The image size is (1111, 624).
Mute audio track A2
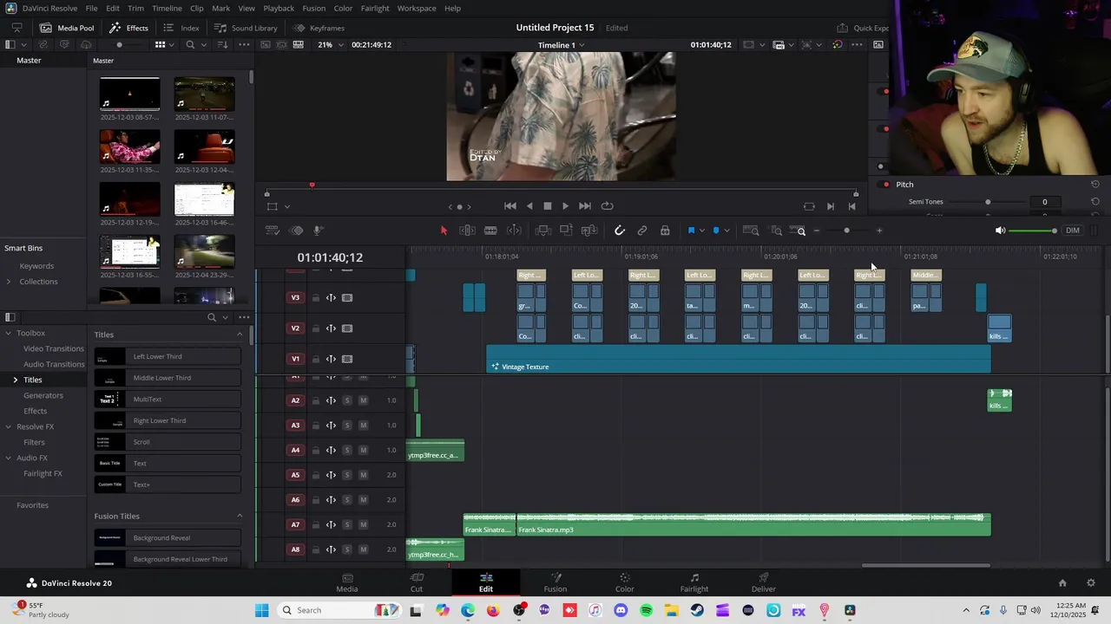(363, 400)
